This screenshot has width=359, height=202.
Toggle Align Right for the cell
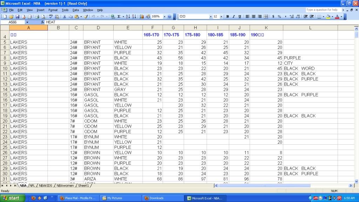pyautogui.click(x=260, y=16)
